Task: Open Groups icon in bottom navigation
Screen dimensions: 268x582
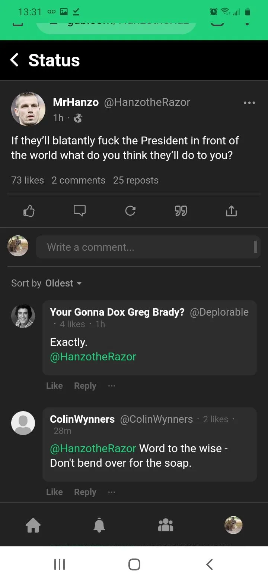Action: pyautogui.click(x=166, y=526)
